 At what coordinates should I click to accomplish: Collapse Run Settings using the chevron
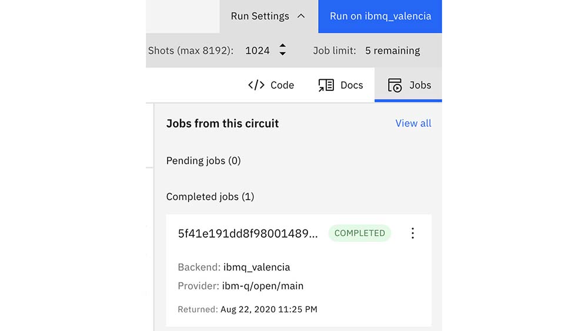(301, 16)
